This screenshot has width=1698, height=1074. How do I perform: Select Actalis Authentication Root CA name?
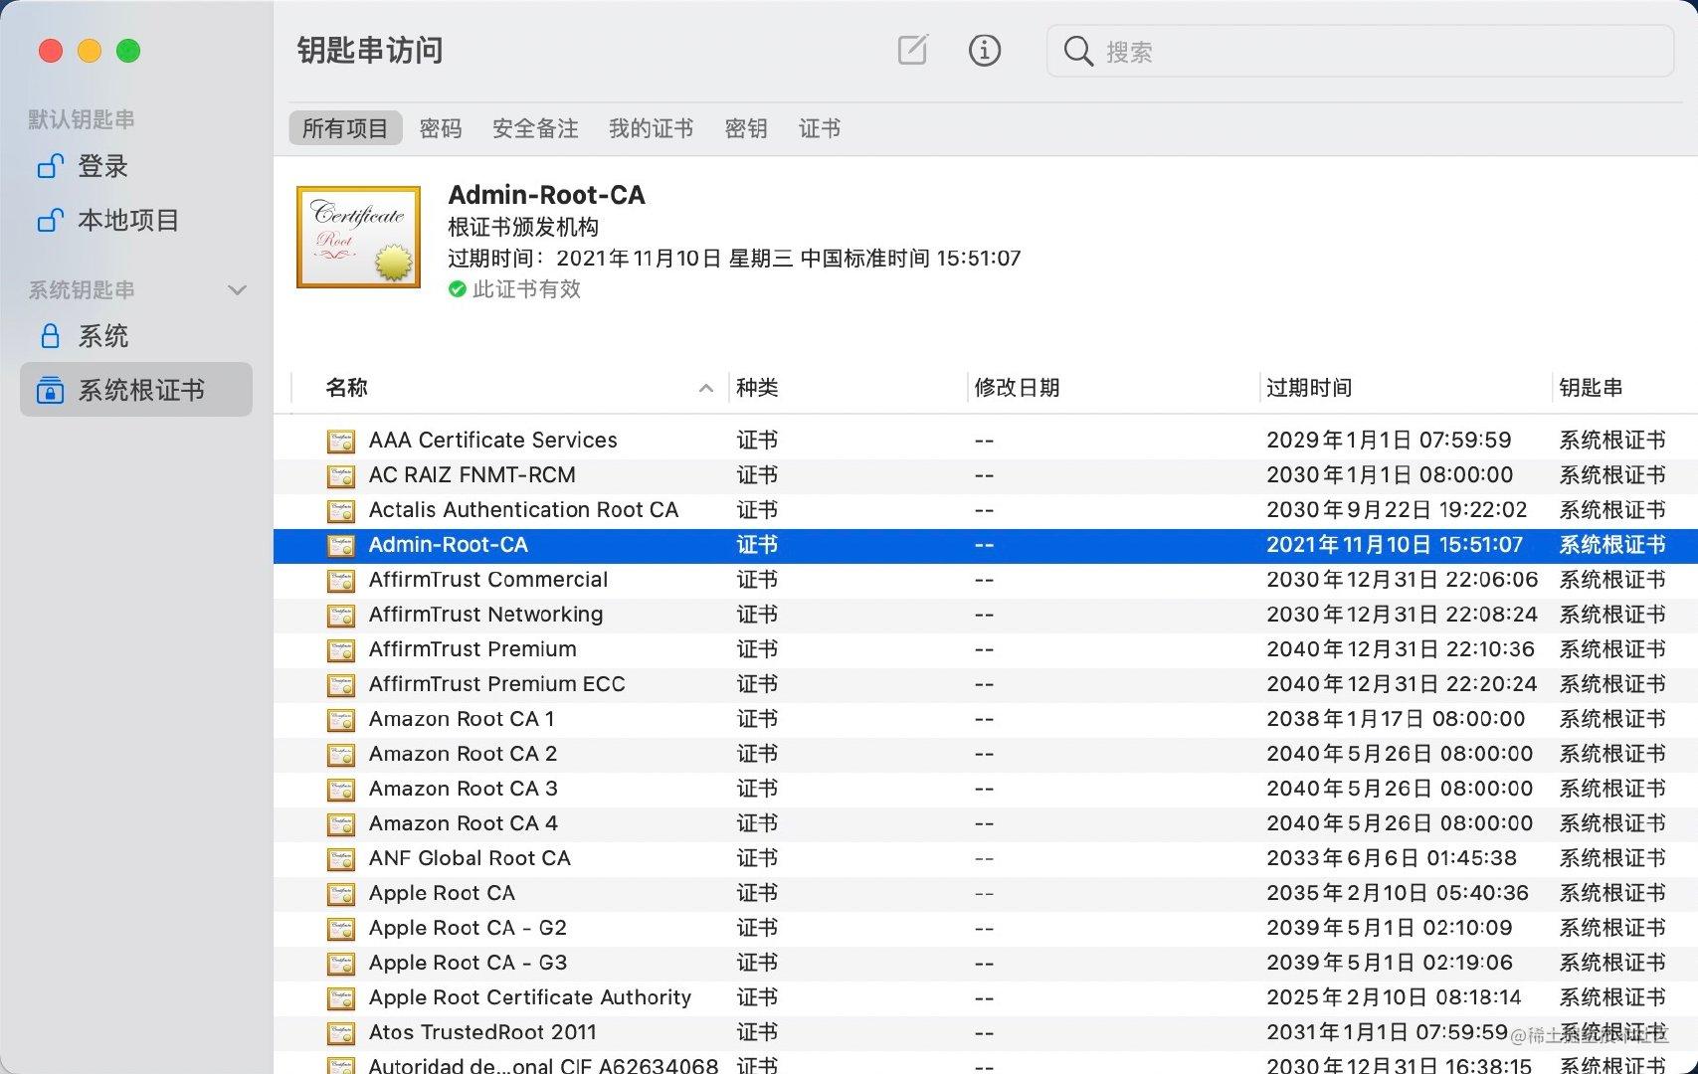click(523, 510)
